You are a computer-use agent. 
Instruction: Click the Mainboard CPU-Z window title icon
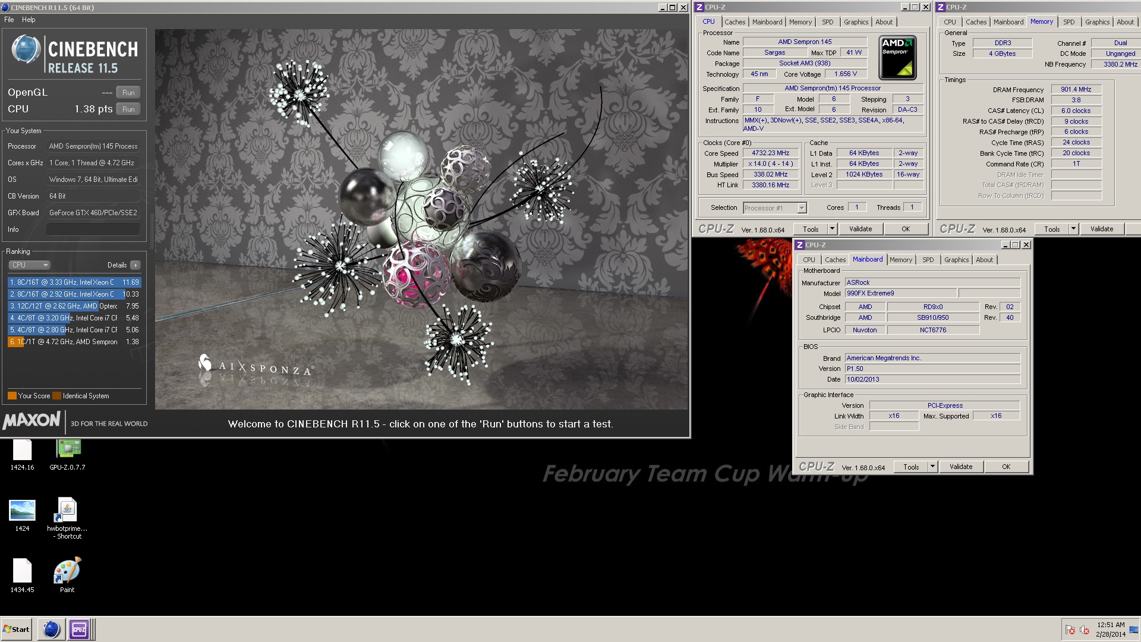click(x=800, y=245)
